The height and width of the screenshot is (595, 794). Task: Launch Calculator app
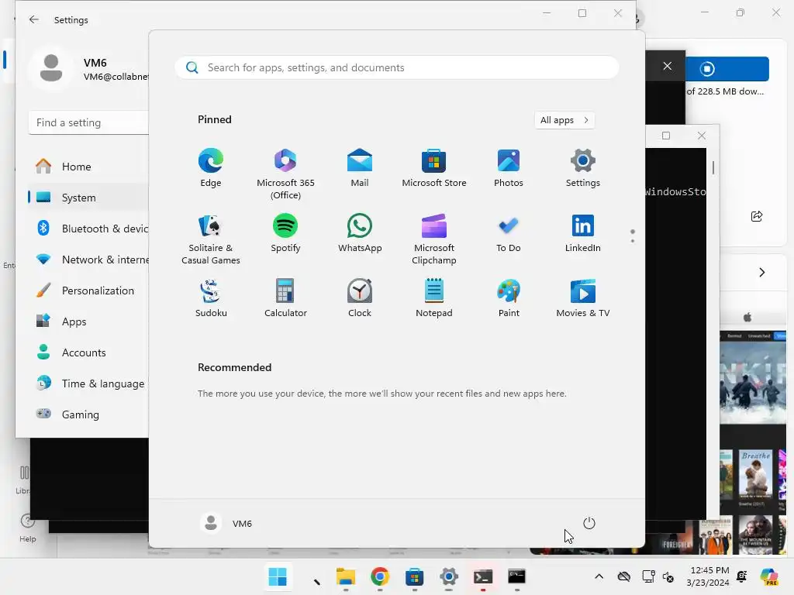[x=285, y=298]
